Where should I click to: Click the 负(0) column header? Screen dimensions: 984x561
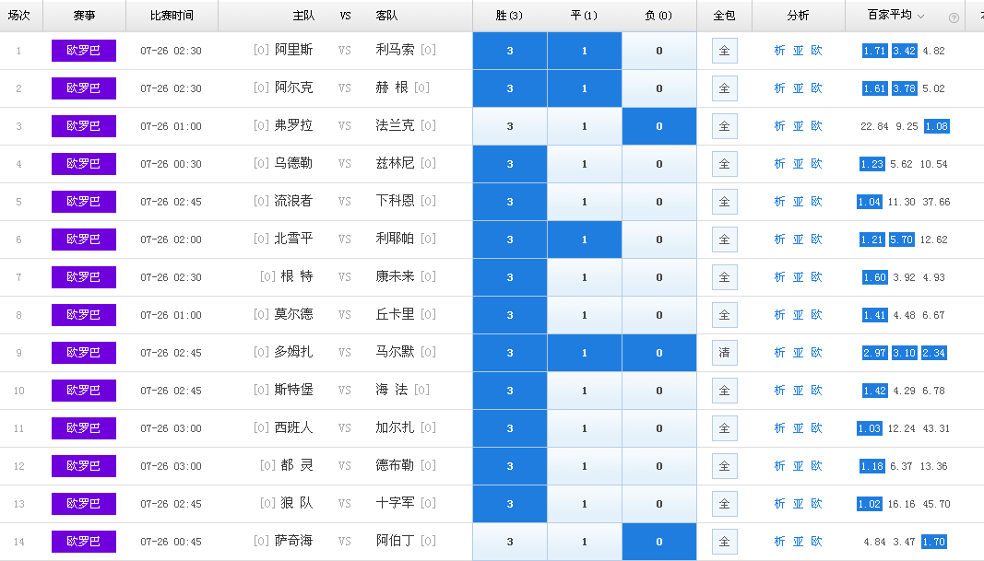658,16
